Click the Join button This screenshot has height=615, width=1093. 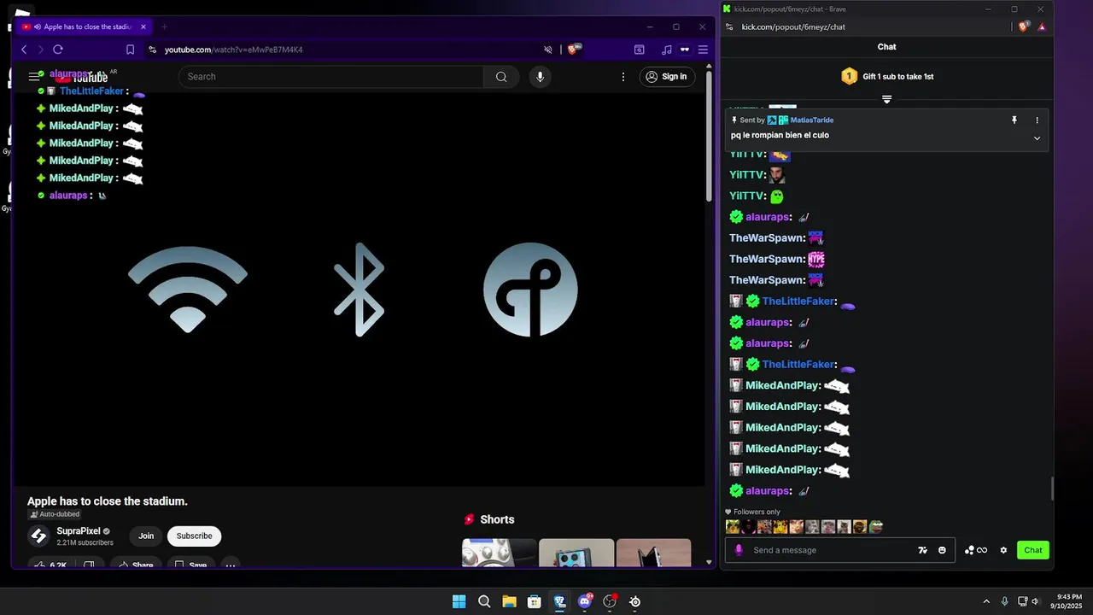[x=146, y=536]
